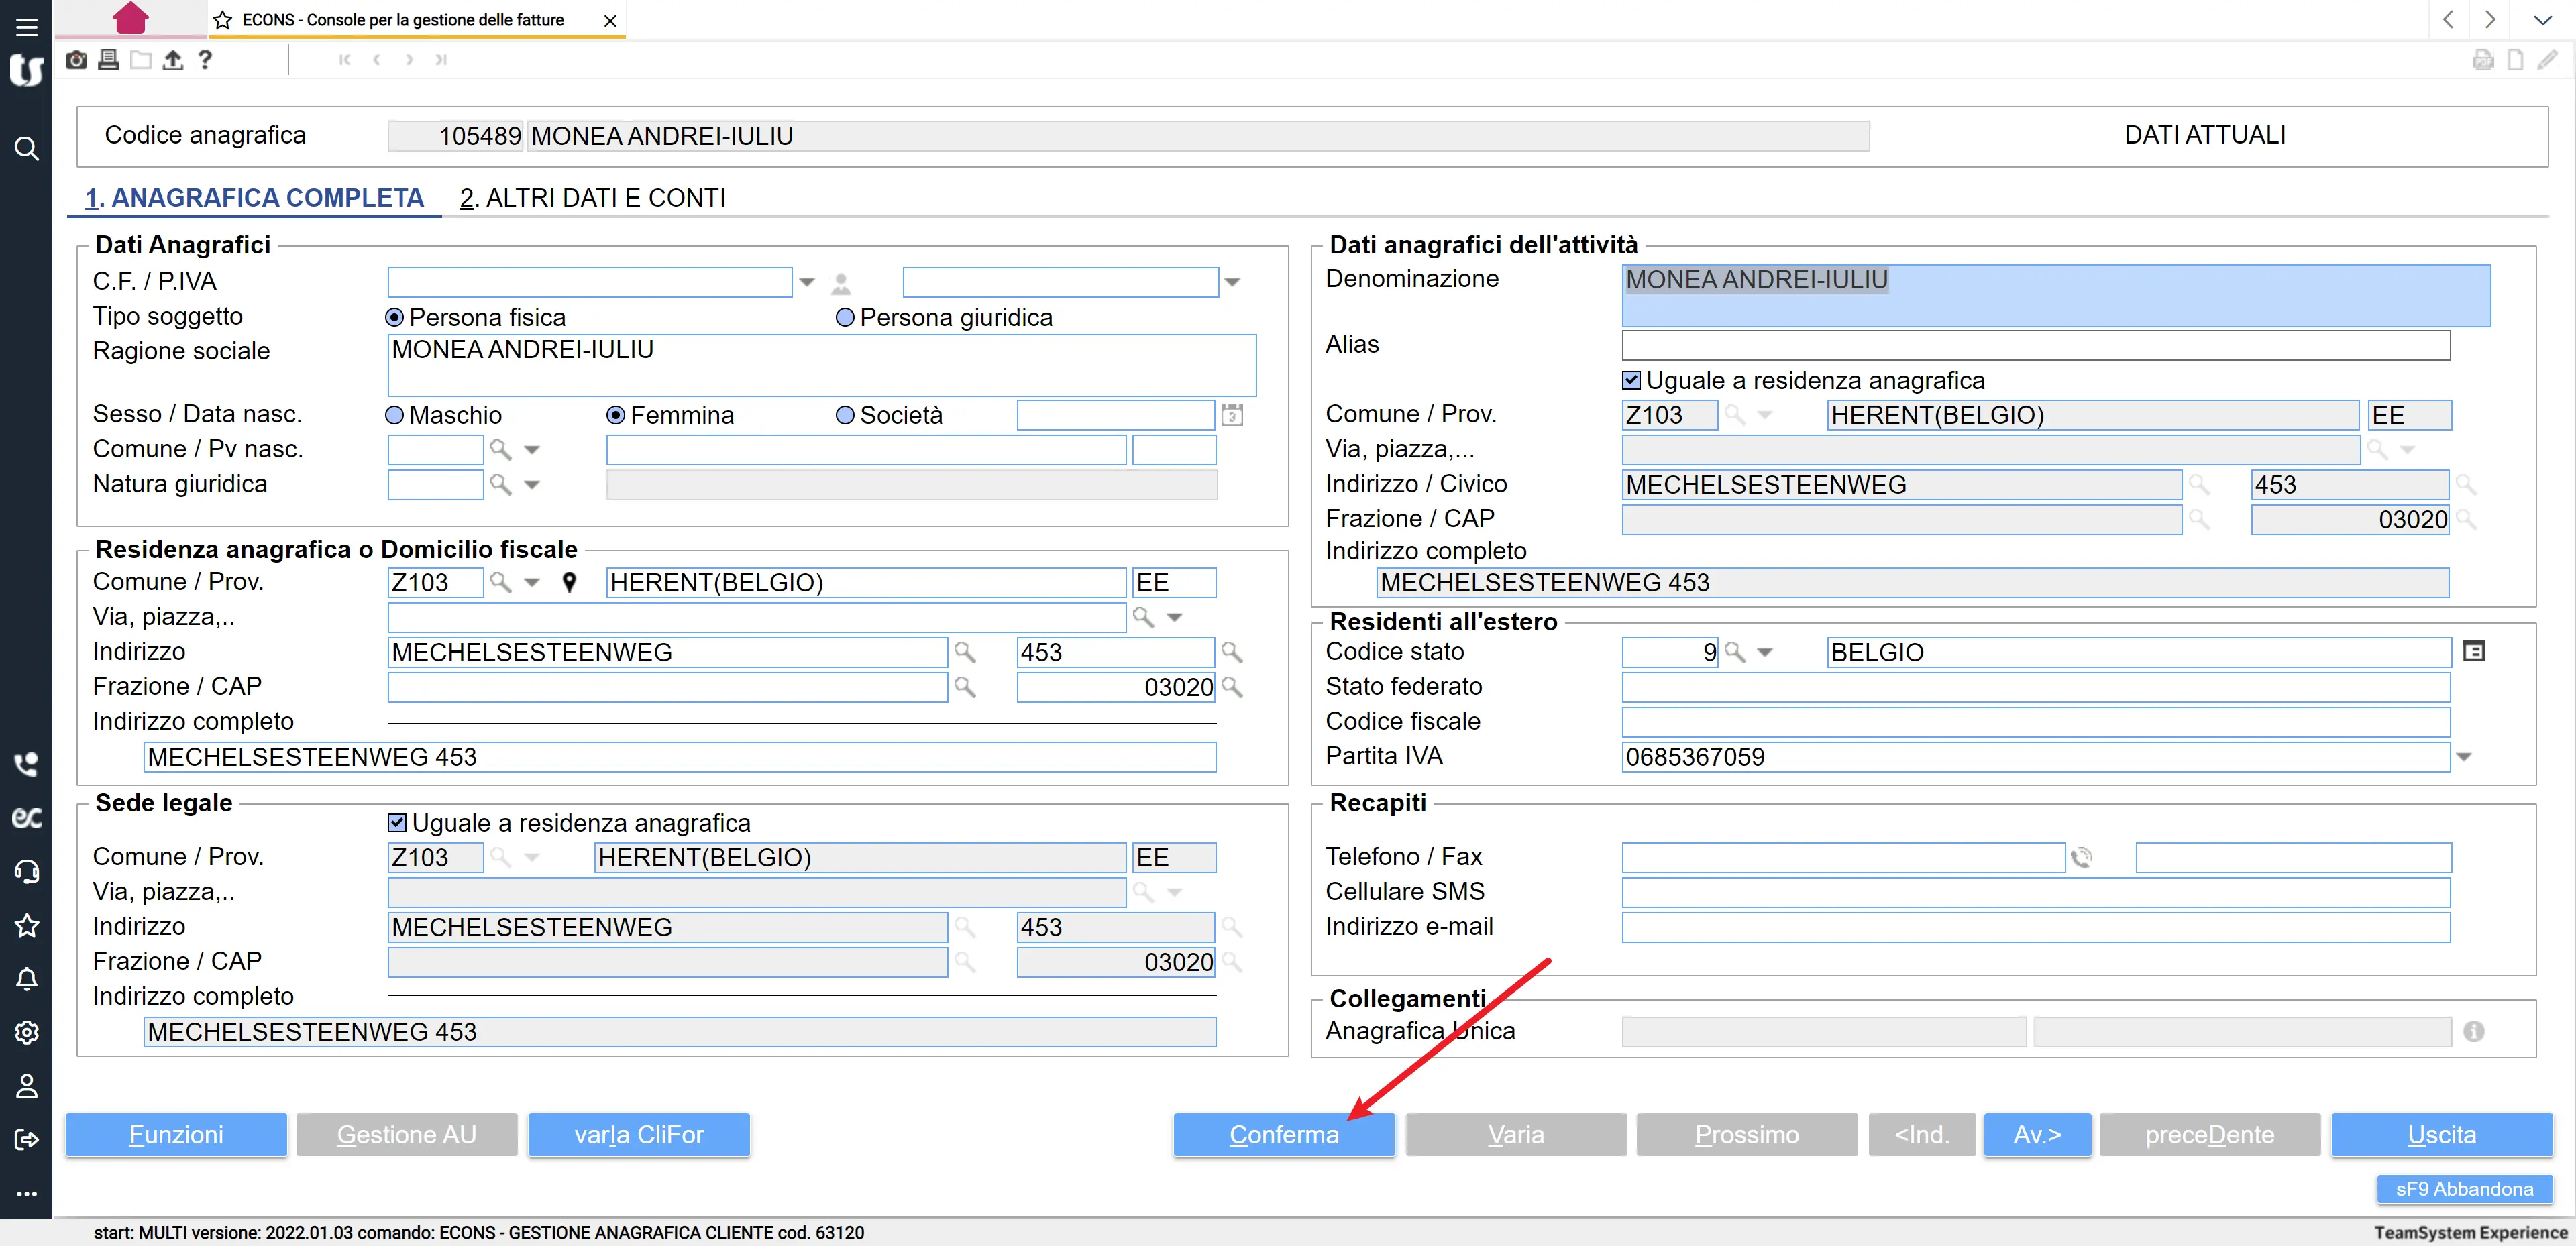The image size is (2576, 1246).
Task: Click the printer icon in top toolbar
Action: [109, 60]
